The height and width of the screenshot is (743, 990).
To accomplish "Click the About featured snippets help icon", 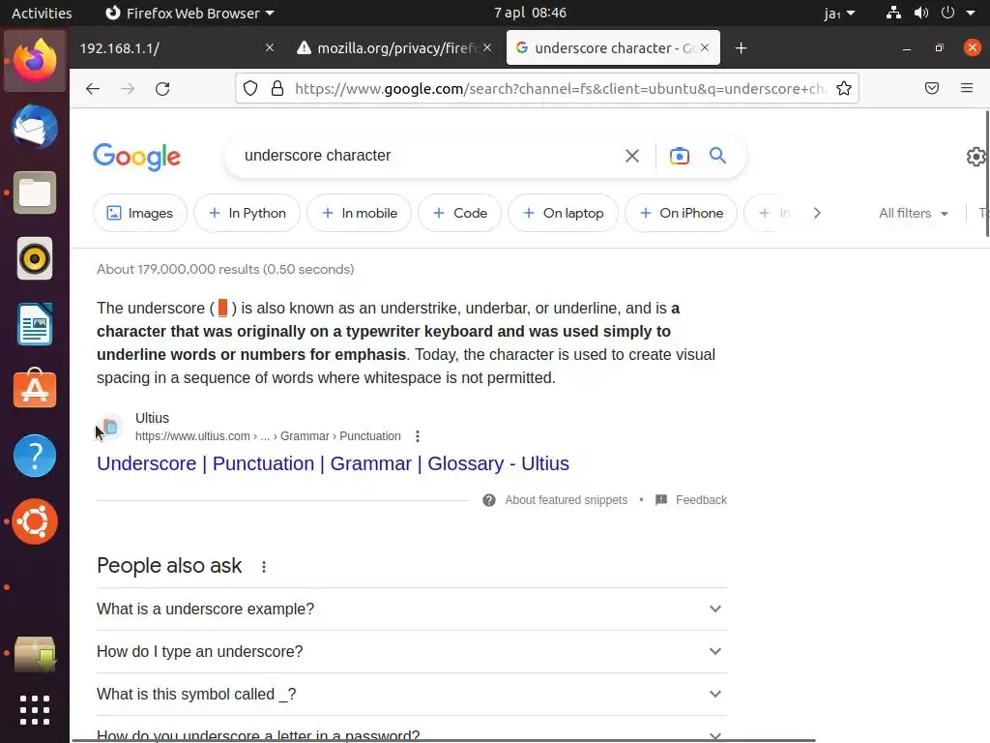I will tap(488, 500).
